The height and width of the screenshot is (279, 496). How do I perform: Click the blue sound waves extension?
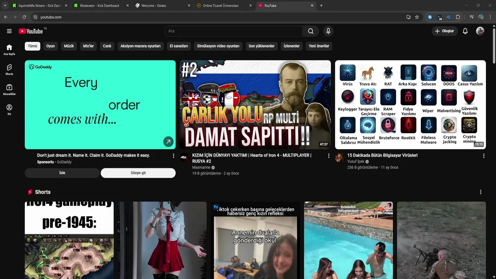tap(448, 17)
